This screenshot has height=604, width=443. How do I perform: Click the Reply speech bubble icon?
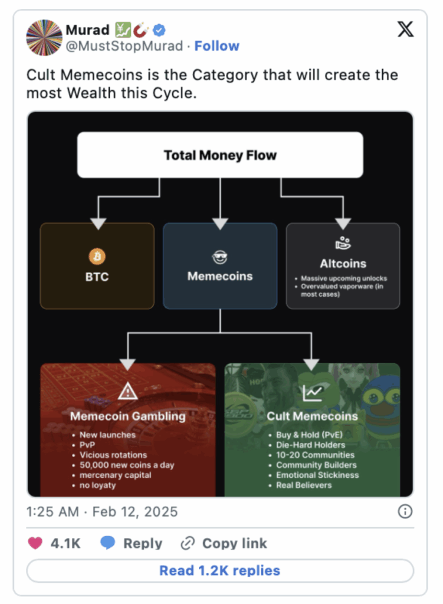(107, 543)
